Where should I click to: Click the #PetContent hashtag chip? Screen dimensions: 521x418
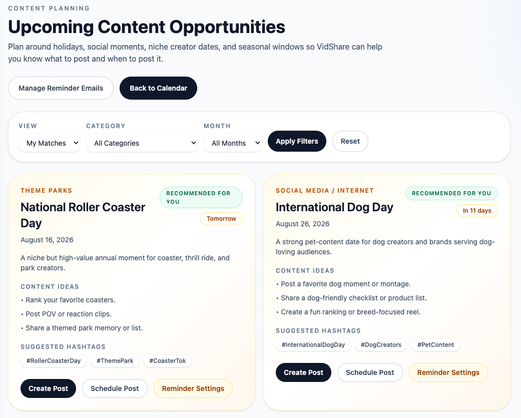[x=435, y=345]
